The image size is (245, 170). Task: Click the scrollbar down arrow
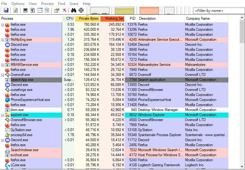pos(242,167)
